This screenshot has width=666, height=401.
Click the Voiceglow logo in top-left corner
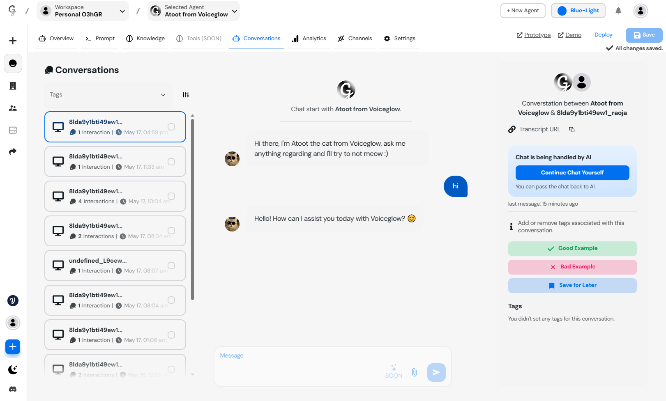tap(13, 11)
